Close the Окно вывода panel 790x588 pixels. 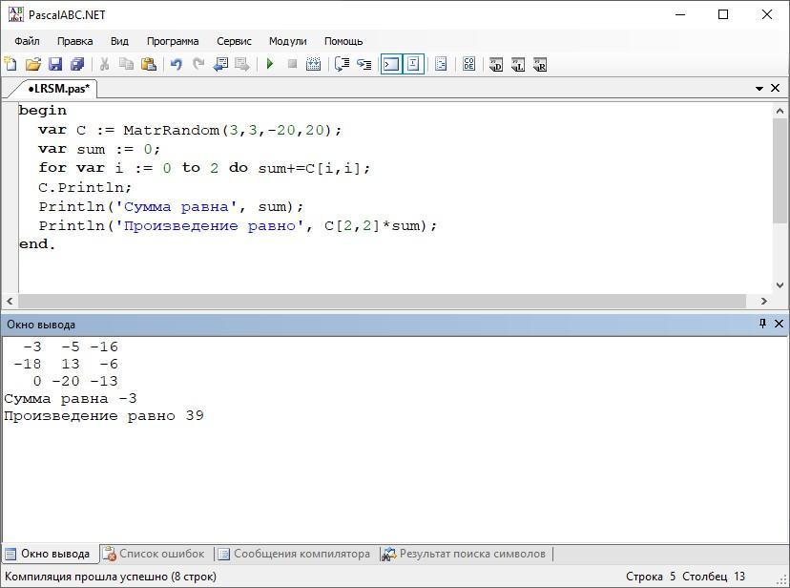point(779,324)
